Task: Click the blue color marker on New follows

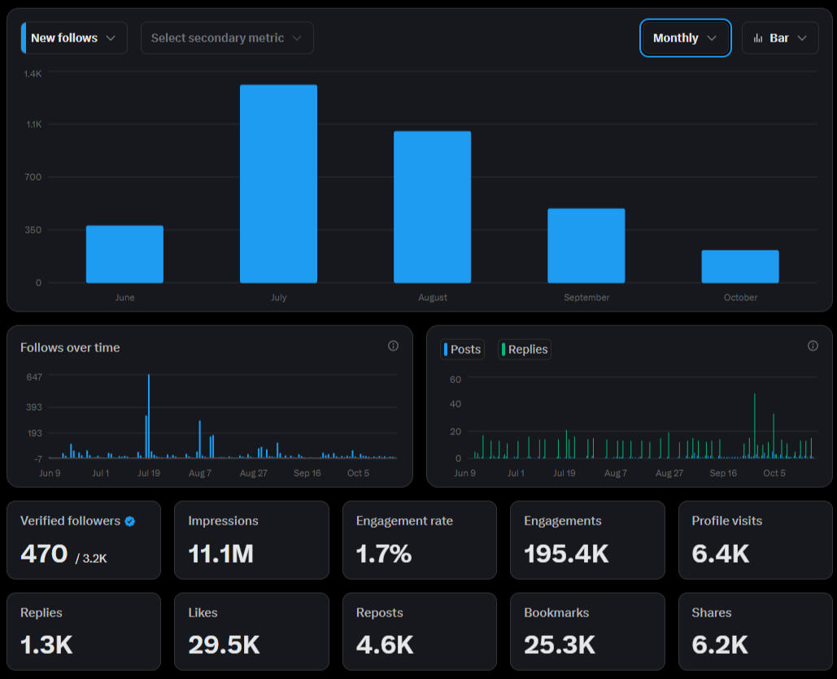Action: [x=24, y=38]
